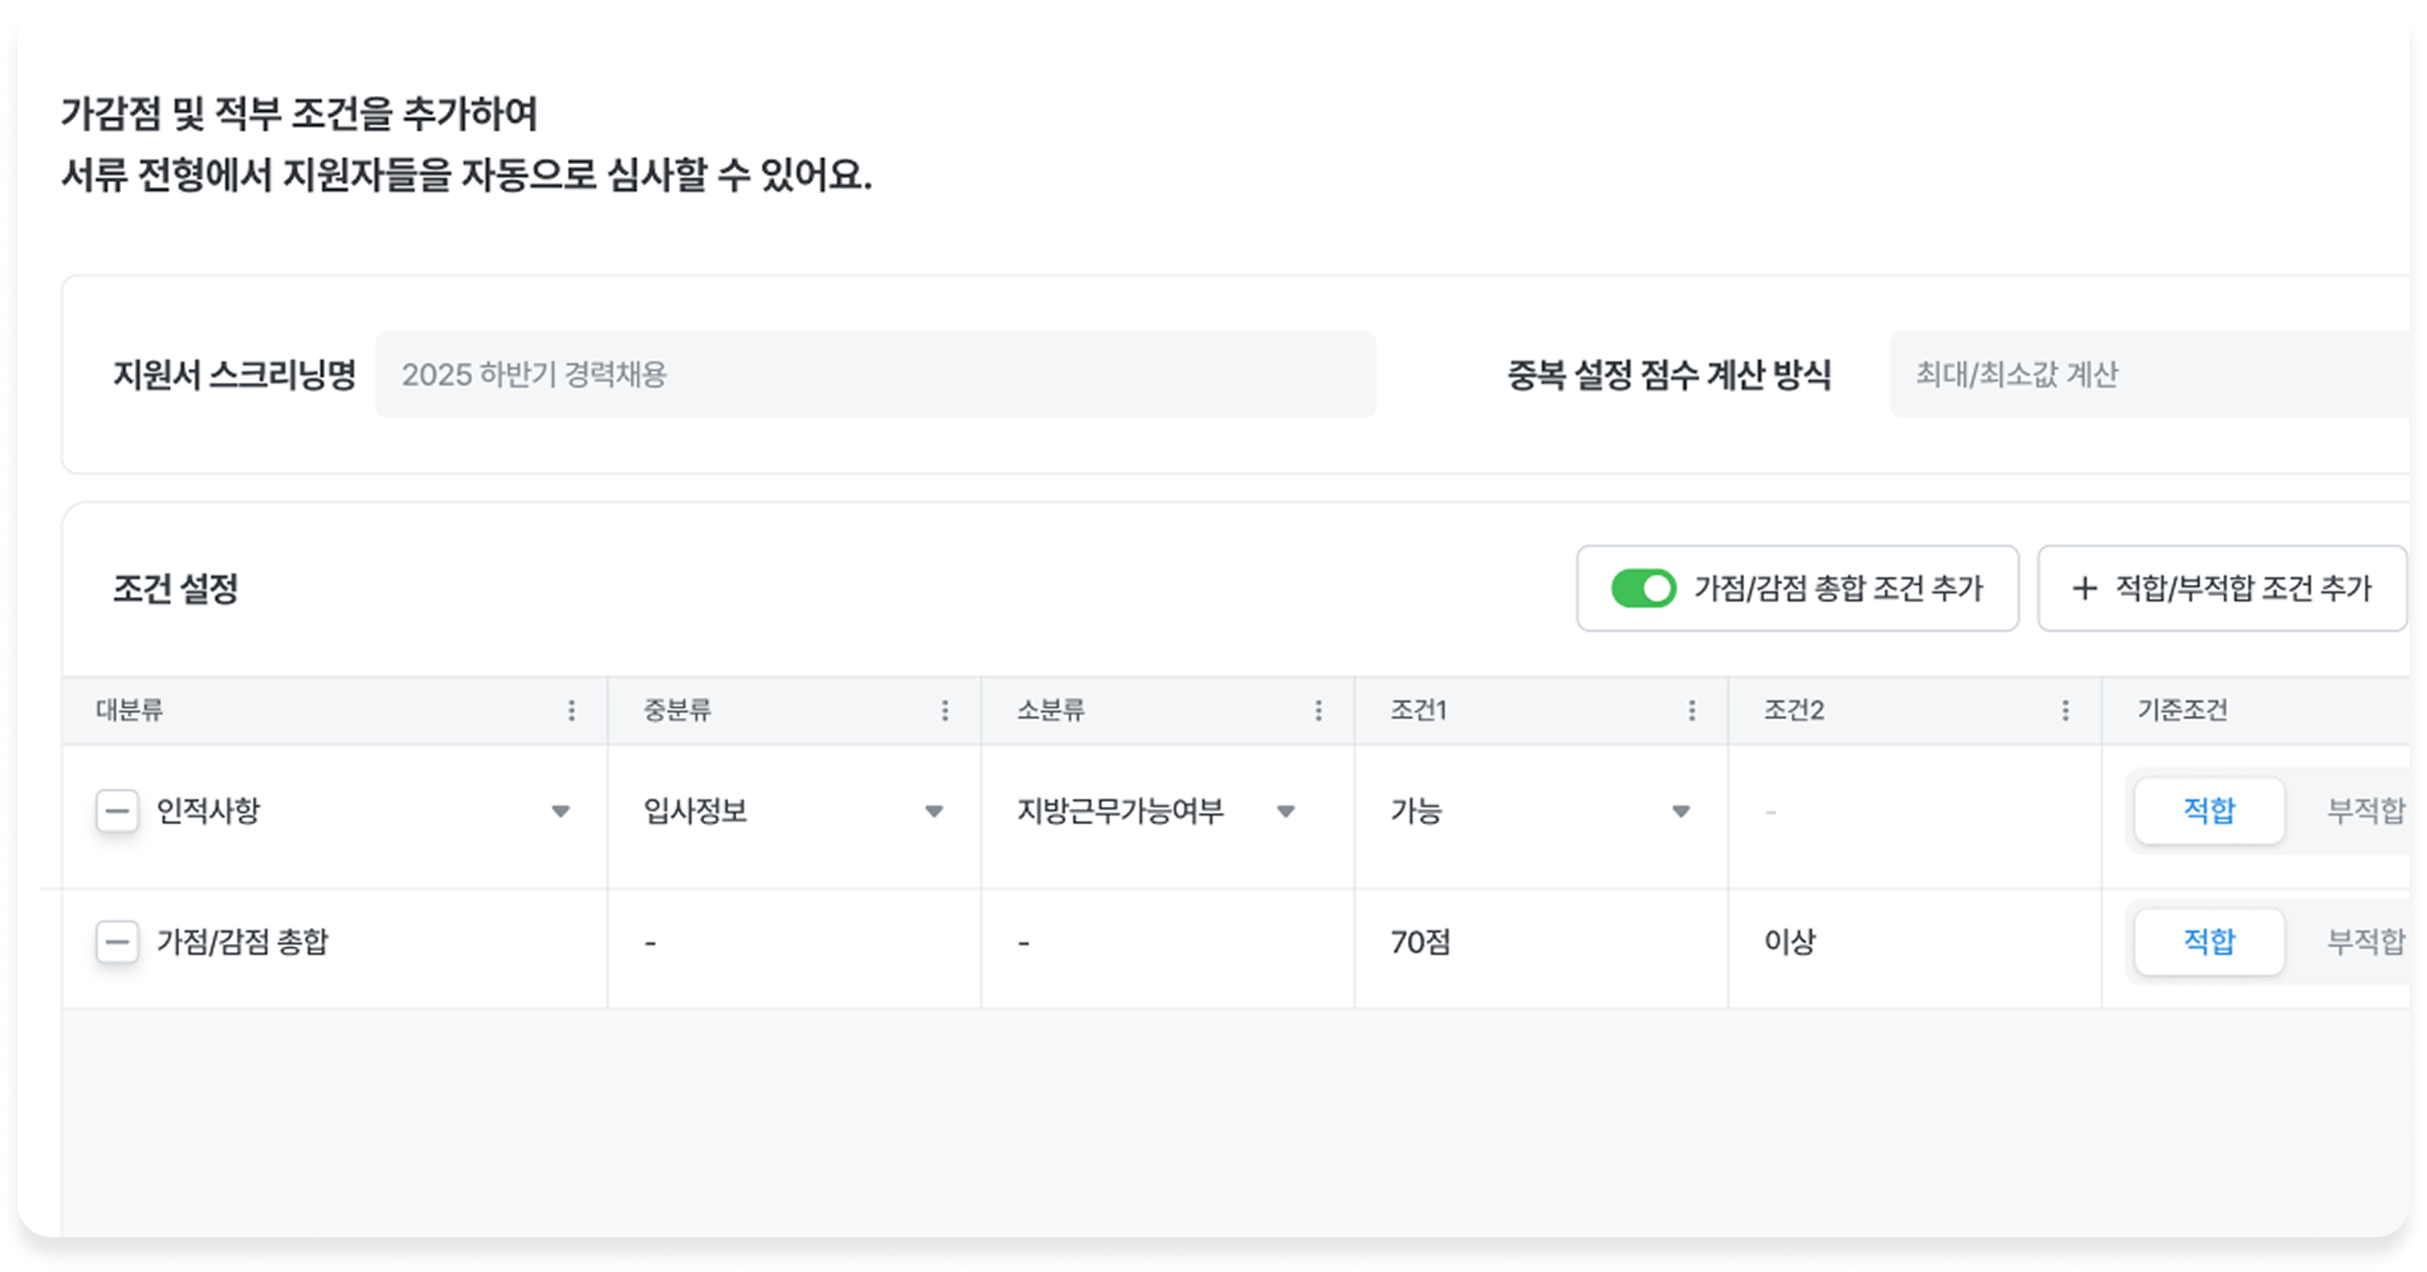Screen dimensions: 2427x1272
Task: Open column options menu for 조건1
Action: click(x=1690, y=711)
